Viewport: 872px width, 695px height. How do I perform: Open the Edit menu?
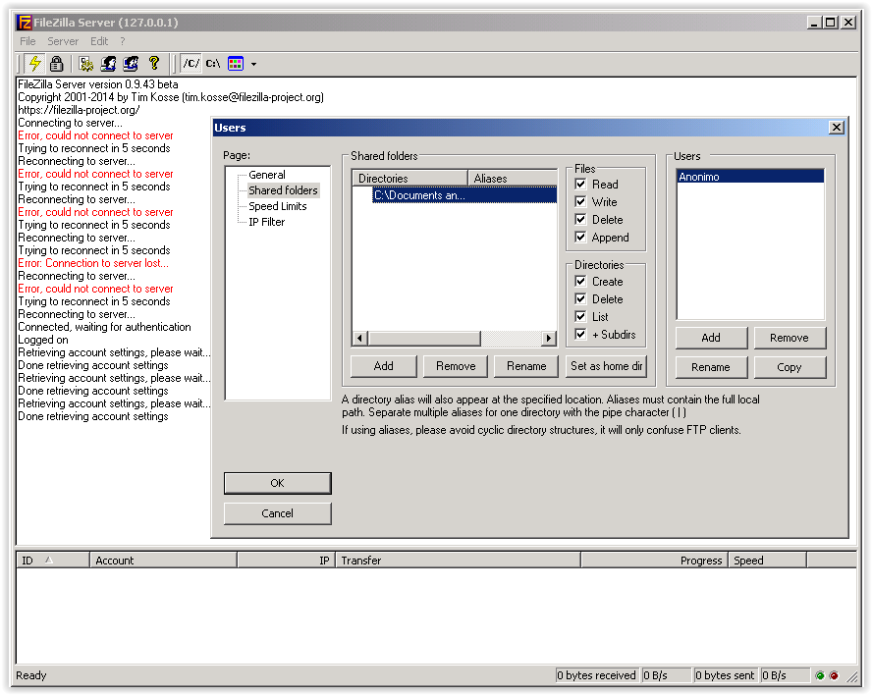(99, 41)
